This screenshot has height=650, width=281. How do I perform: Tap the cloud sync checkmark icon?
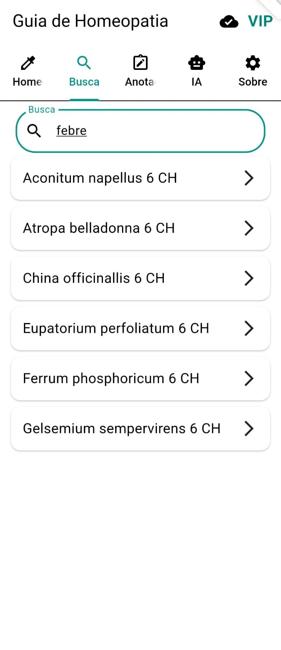(x=229, y=22)
